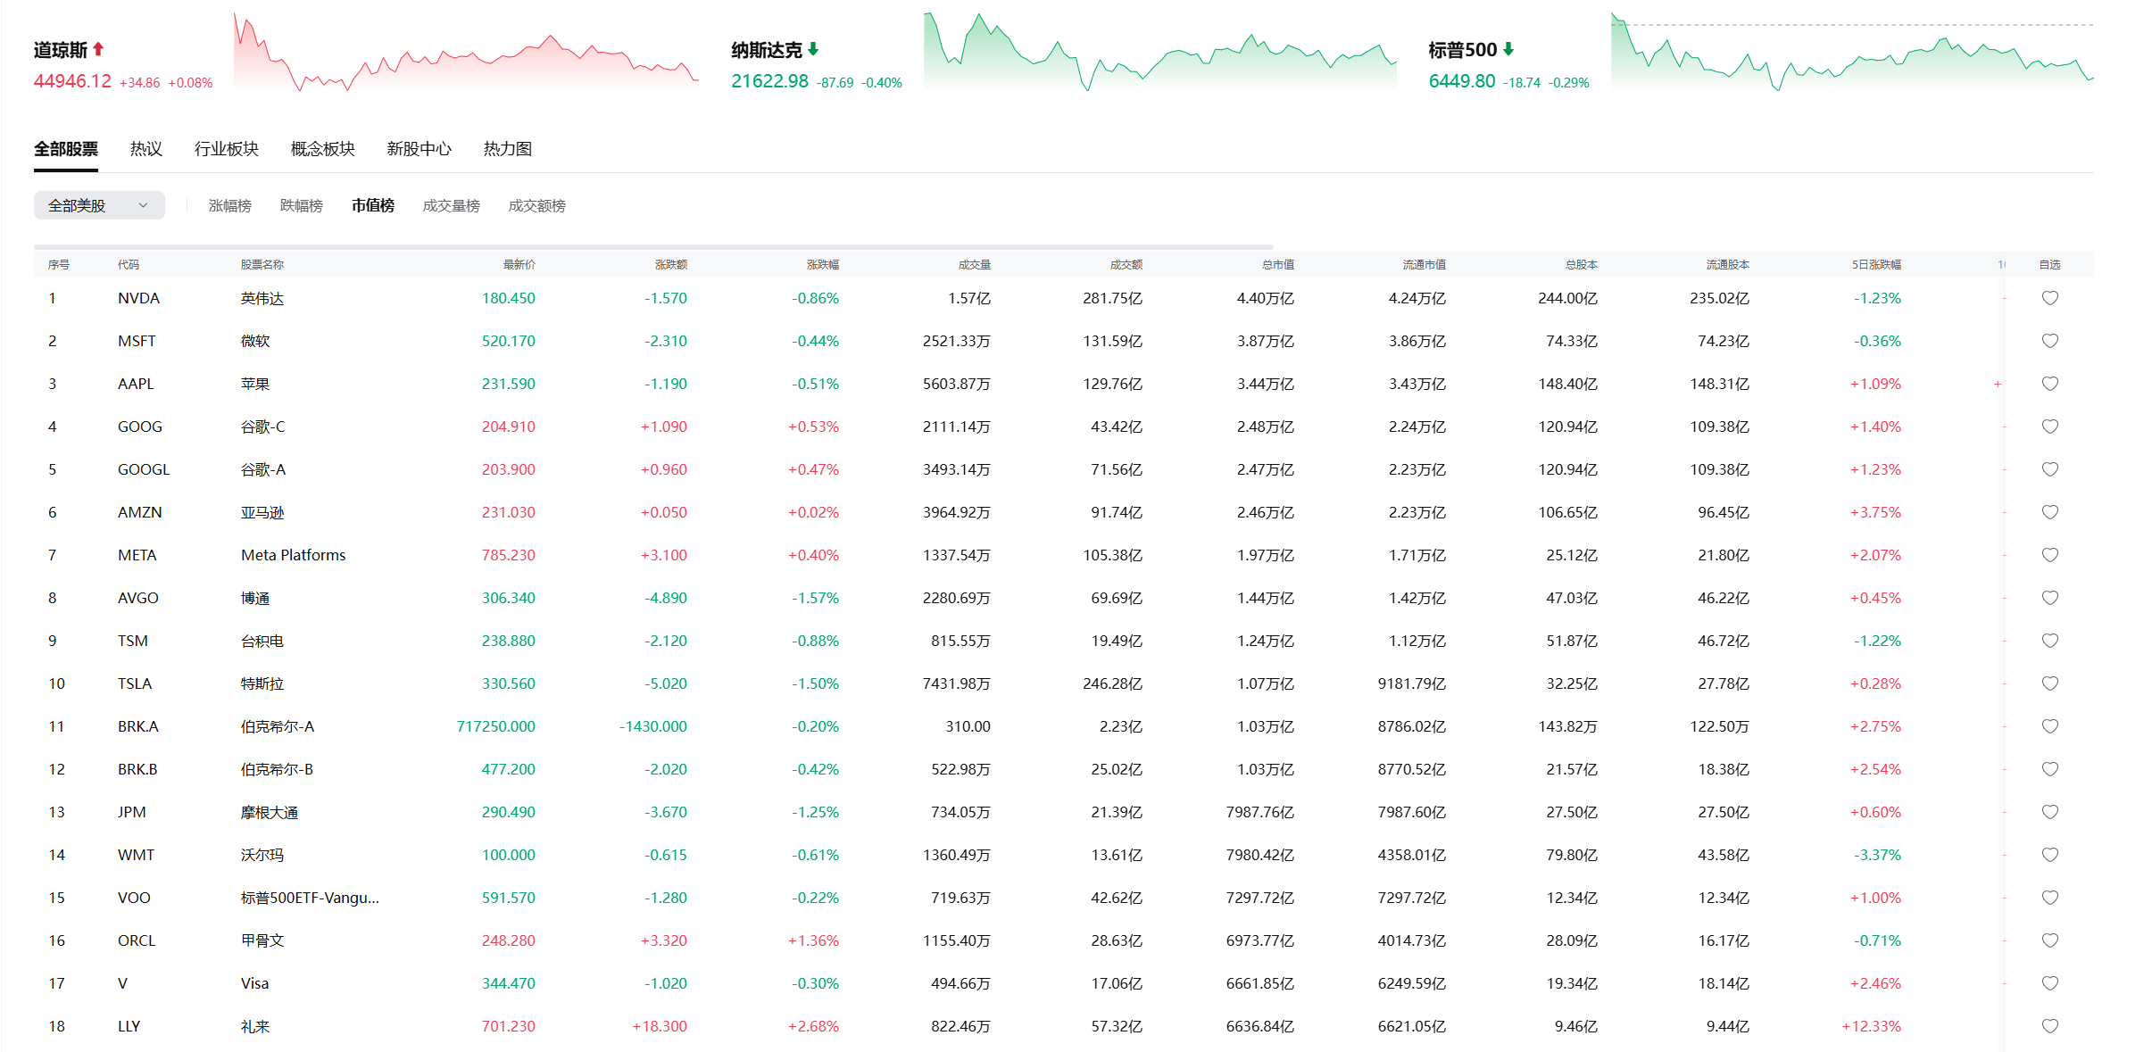
Task: Open stock 亚马逊
Action: [262, 513]
